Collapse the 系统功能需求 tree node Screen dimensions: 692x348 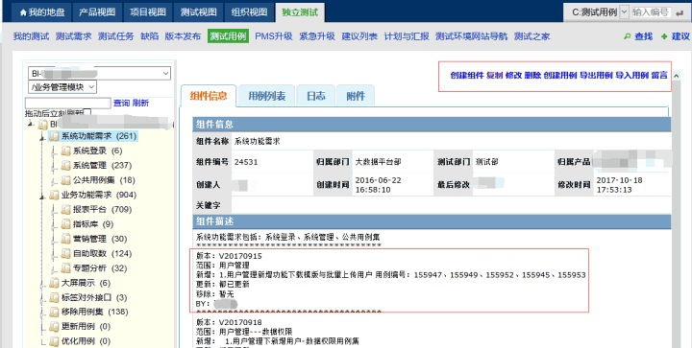pyautogui.click(x=42, y=138)
